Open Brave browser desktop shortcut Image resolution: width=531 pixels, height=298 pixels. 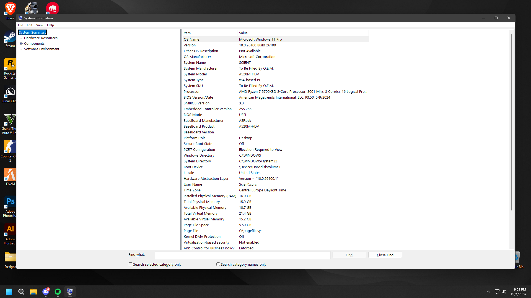point(10,10)
